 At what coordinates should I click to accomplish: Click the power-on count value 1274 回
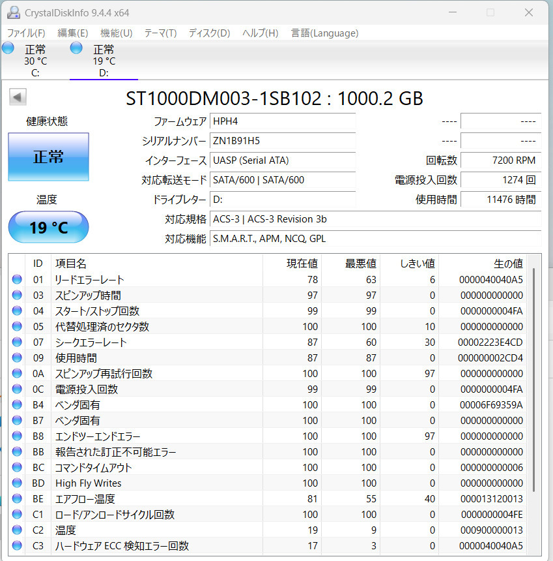tap(501, 179)
